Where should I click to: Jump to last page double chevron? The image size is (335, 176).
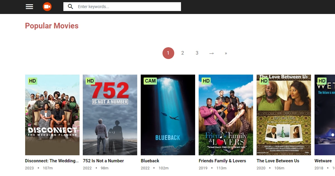226,53
